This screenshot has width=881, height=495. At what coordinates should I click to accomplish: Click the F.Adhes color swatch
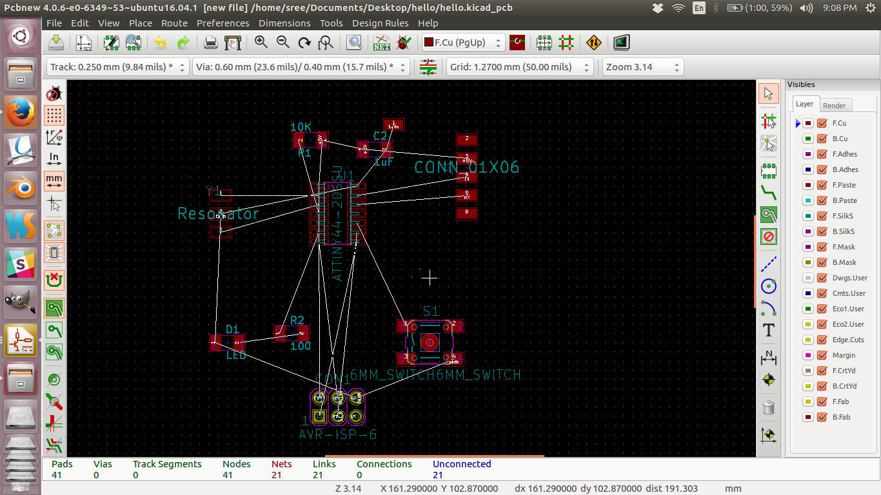[x=807, y=154]
